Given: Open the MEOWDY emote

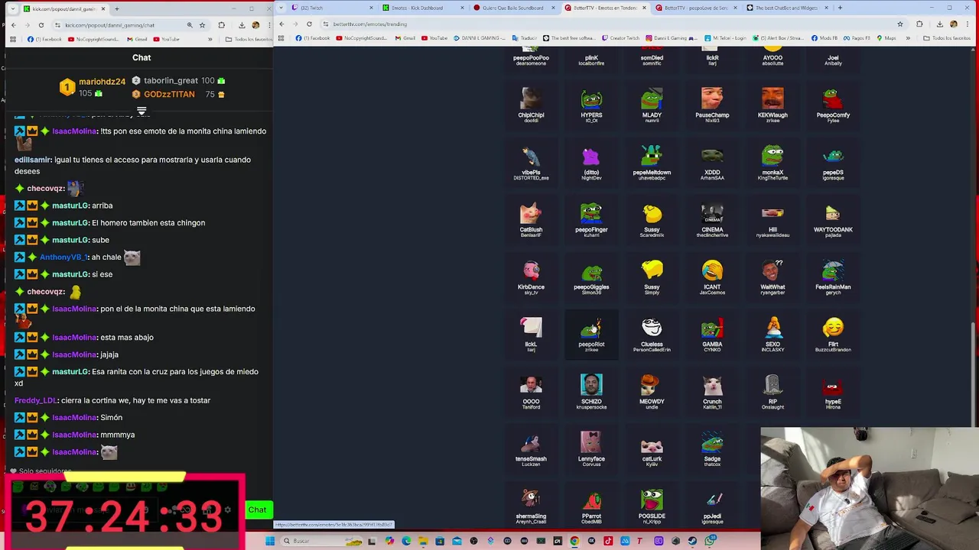Looking at the screenshot, I should [652, 392].
